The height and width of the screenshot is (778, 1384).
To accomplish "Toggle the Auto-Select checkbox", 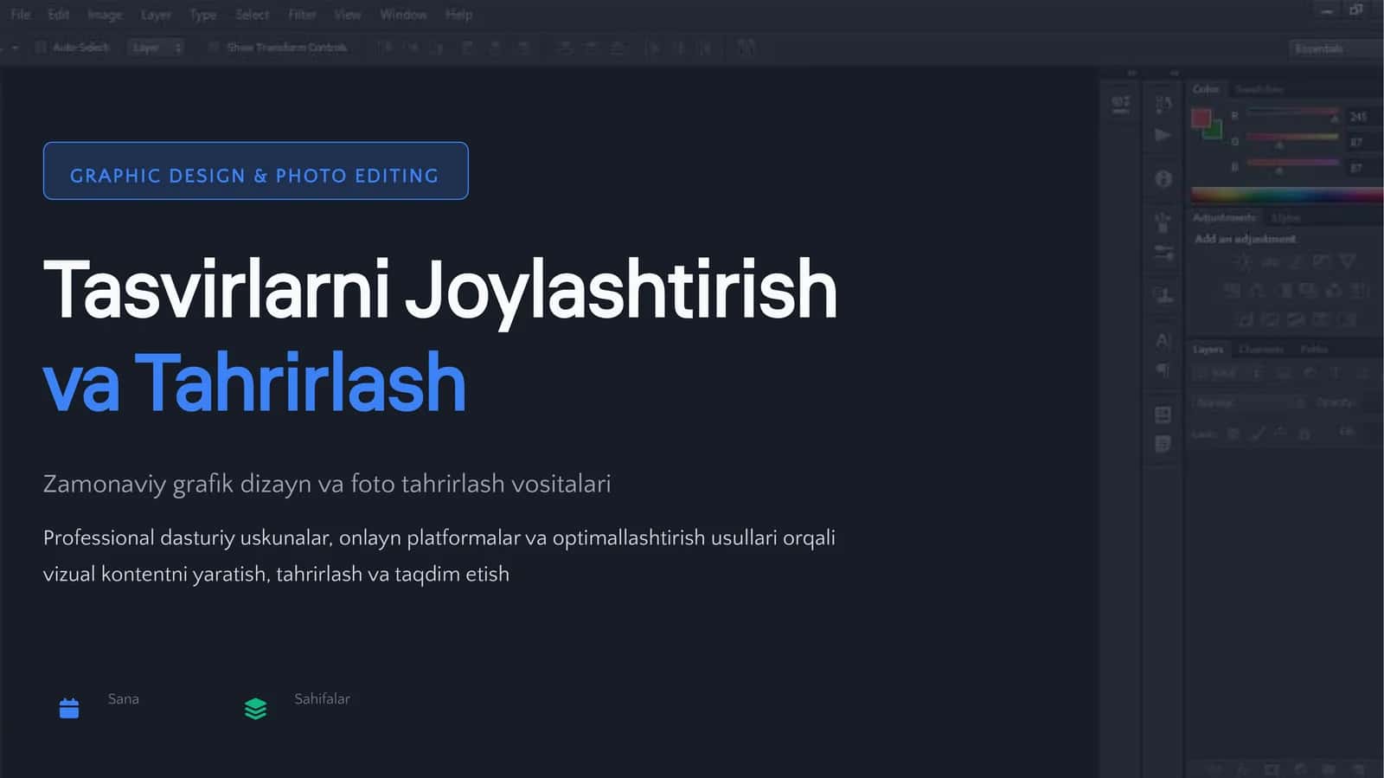I will pyautogui.click(x=41, y=47).
